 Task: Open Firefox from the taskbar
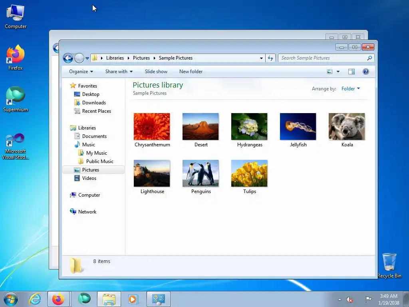pos(58,299)
